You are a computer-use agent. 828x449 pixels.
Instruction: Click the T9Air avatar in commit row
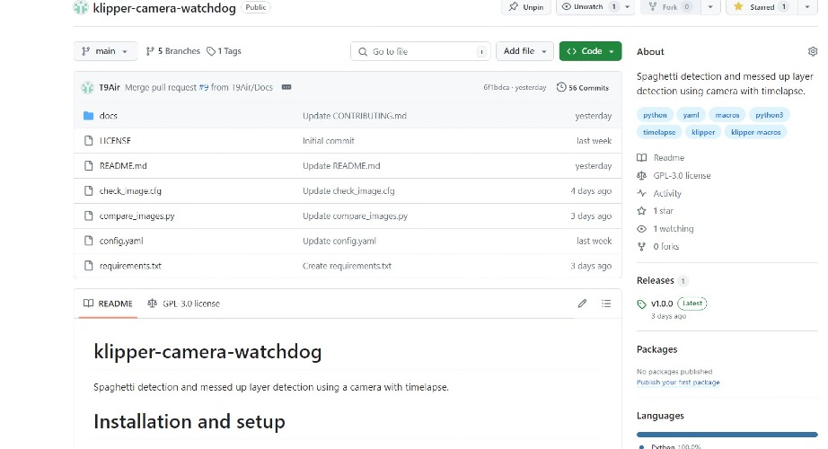click(87, 88)
